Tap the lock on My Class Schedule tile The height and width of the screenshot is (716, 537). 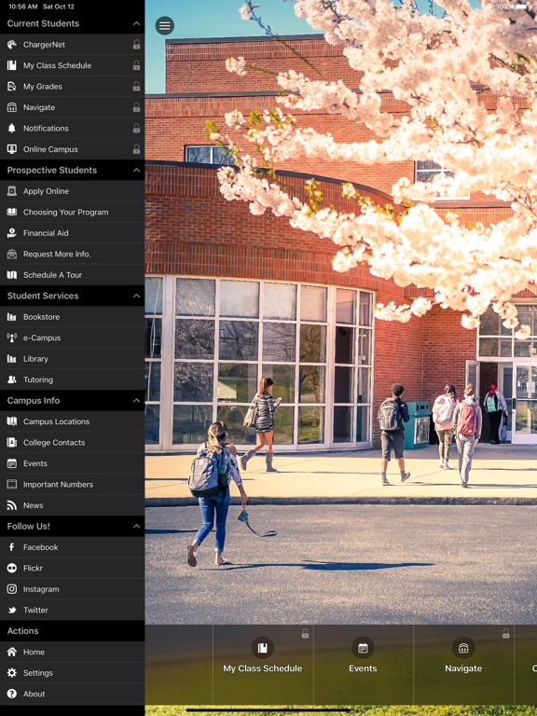(305, 633)
